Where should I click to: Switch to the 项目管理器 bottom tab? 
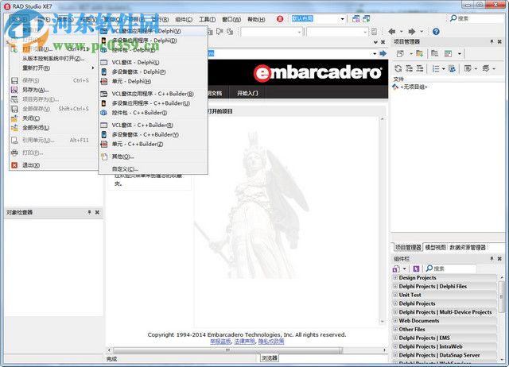click(x=408, y=247)
